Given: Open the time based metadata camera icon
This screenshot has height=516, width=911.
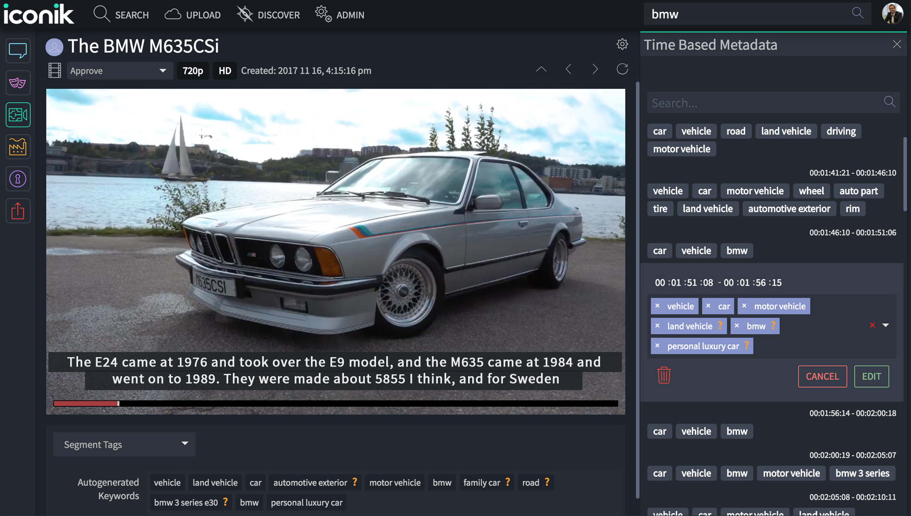Looking at the screenshot, I should coord(18,115).
